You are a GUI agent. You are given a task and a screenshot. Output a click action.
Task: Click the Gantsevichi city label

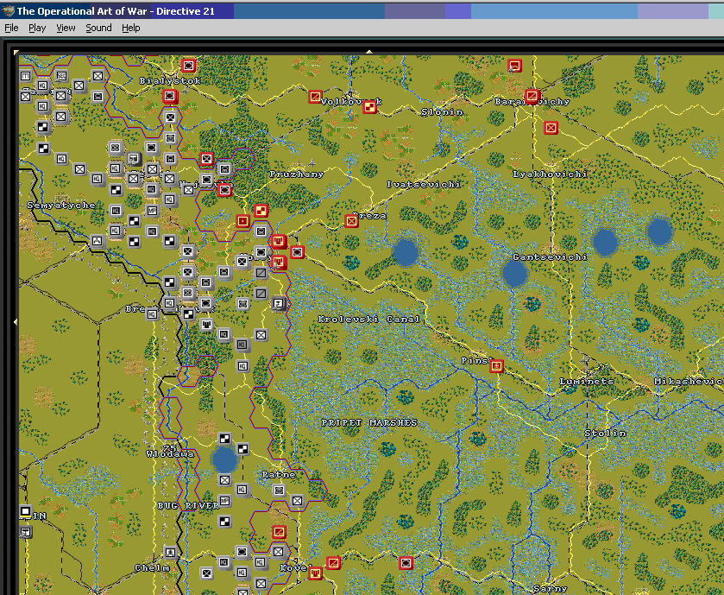[550, 256]
